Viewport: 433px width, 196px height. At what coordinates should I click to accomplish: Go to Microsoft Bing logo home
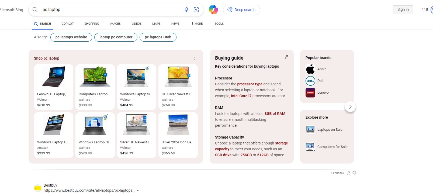tap(11, 10)
